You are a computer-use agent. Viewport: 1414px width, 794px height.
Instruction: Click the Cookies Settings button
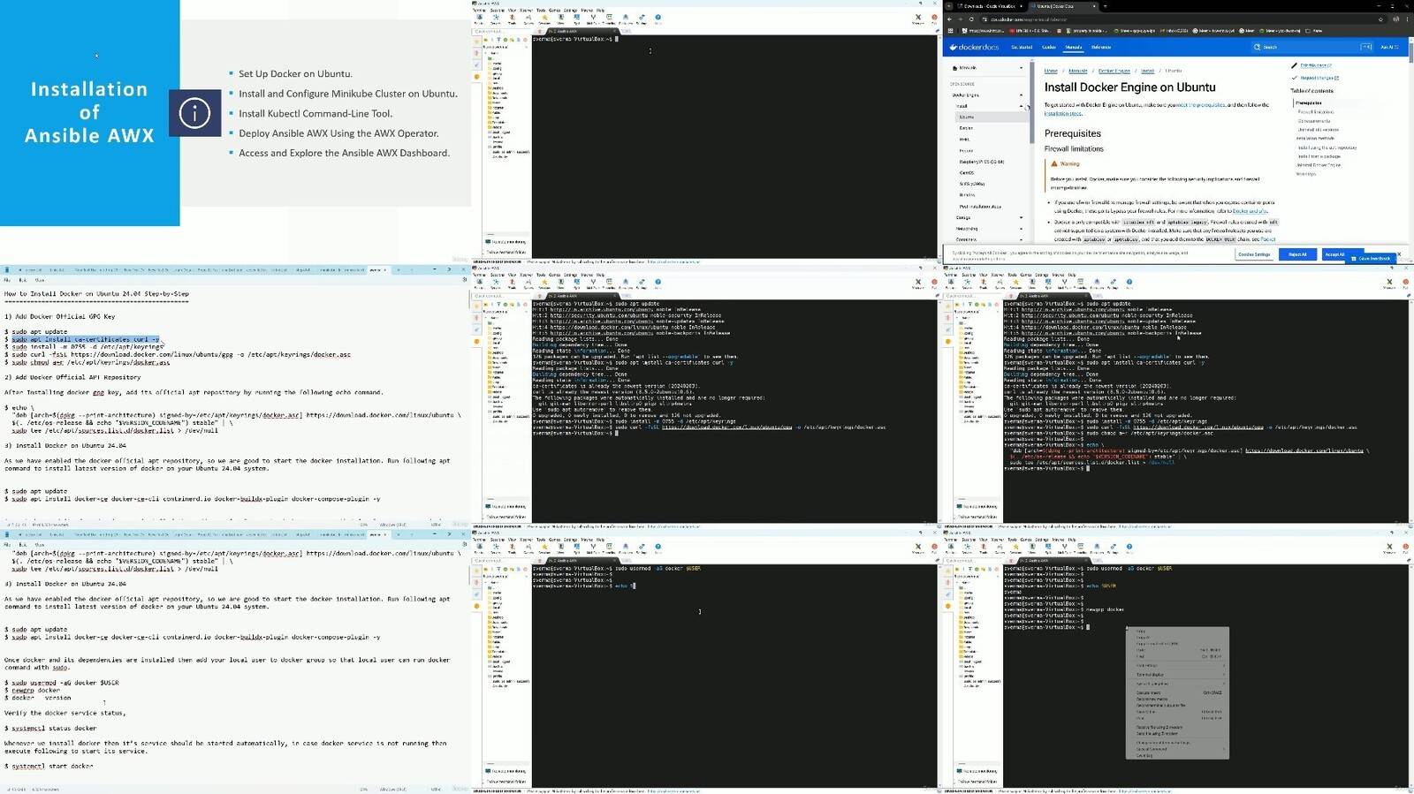pyautogui.click(x=1254, y=254)
